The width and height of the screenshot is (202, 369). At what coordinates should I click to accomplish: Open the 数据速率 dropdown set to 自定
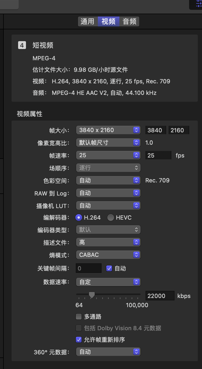108,282
